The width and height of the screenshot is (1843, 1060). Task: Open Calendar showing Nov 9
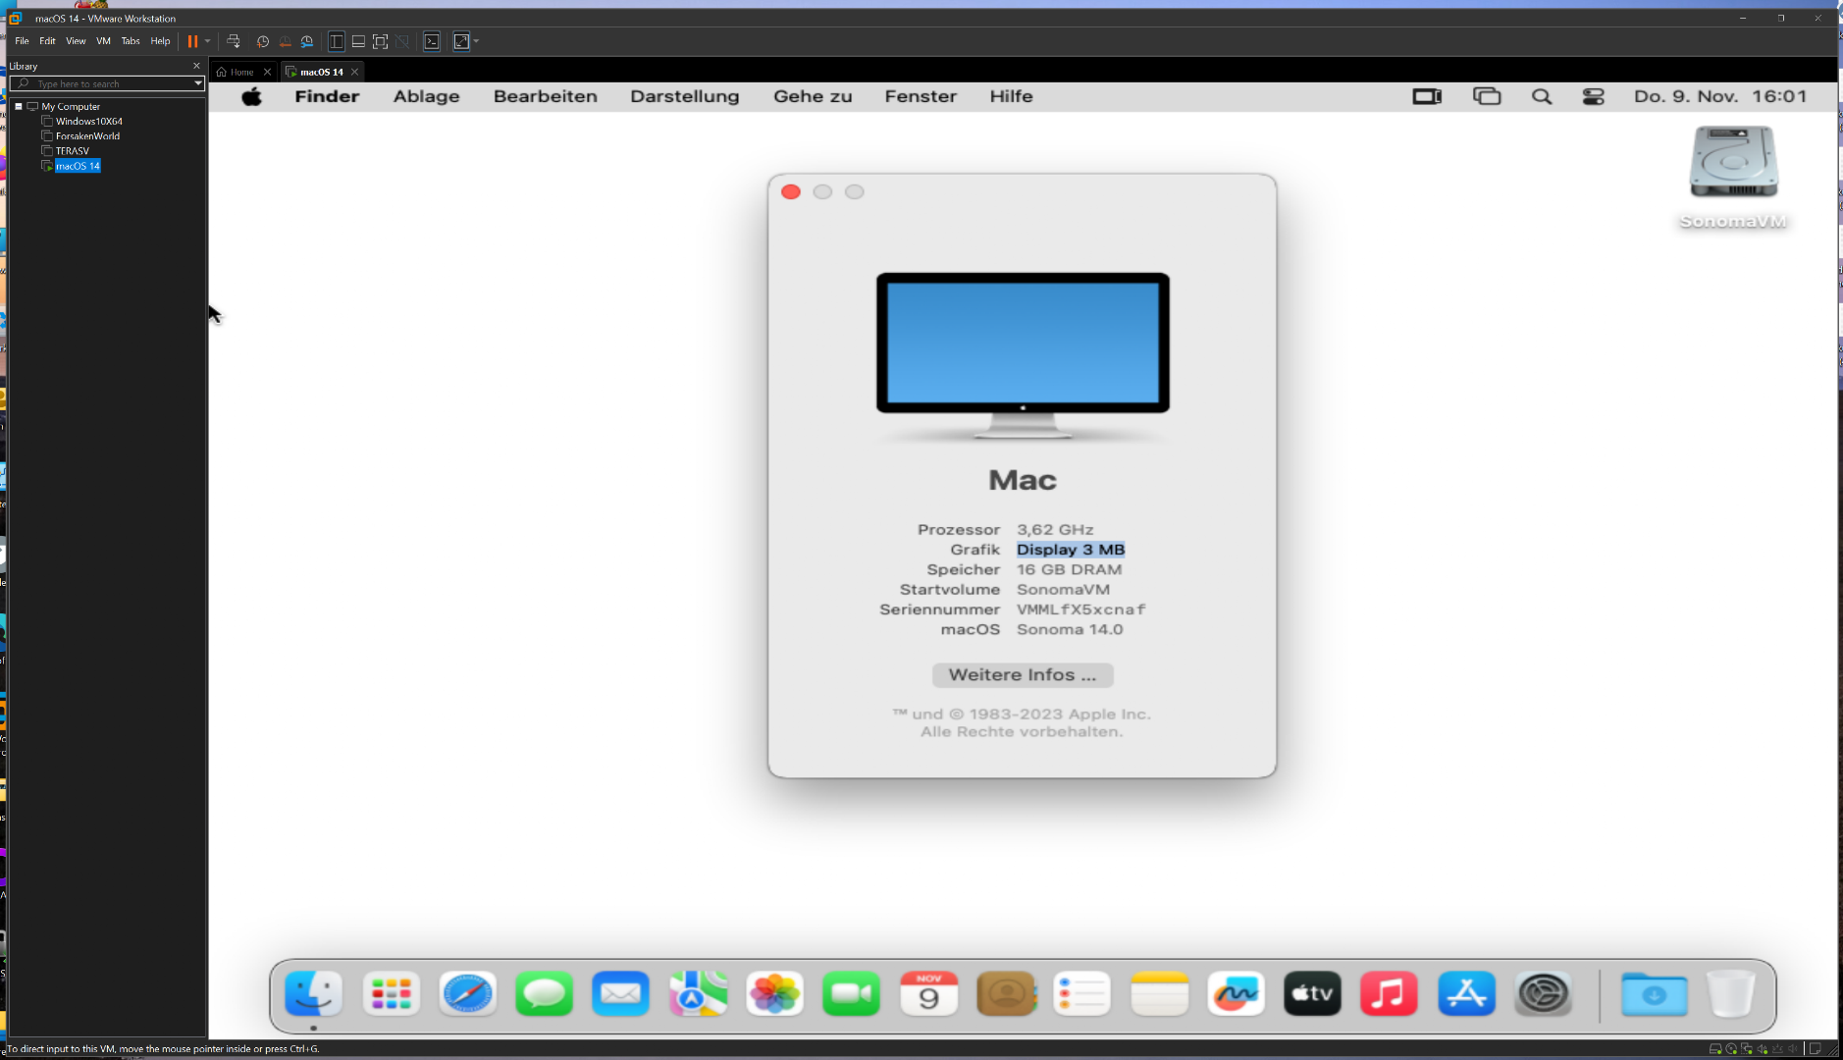[928, 994]
